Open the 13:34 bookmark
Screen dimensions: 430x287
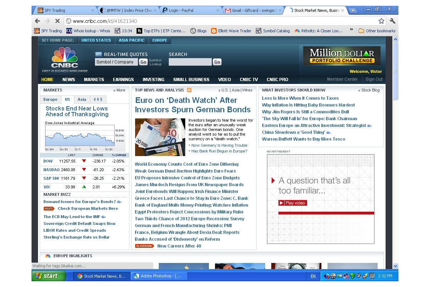[123, 31]
